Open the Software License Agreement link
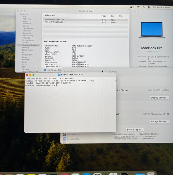173x175 pixels. pos(123,134)
